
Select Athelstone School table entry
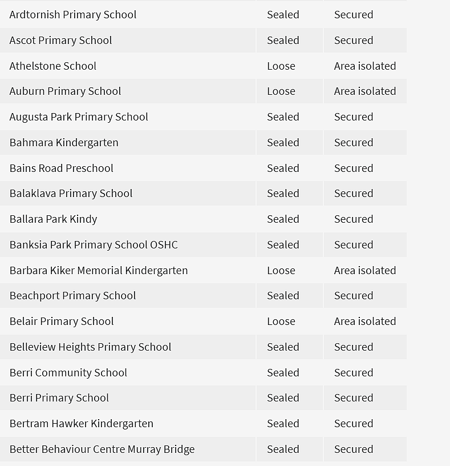pos(203,66)
